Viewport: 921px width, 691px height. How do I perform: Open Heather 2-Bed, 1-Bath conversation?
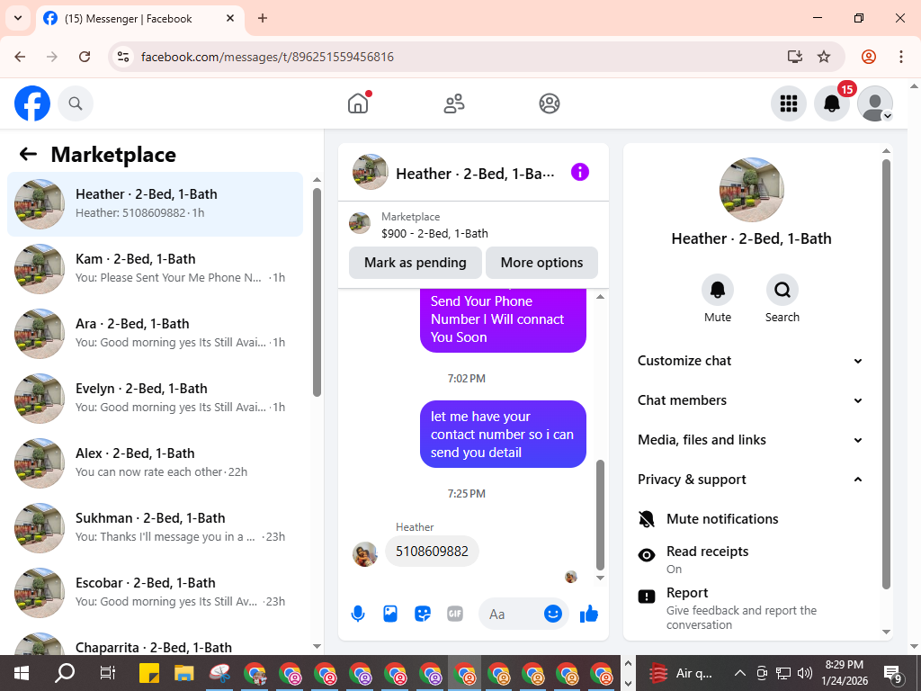[x=155, y=204]
